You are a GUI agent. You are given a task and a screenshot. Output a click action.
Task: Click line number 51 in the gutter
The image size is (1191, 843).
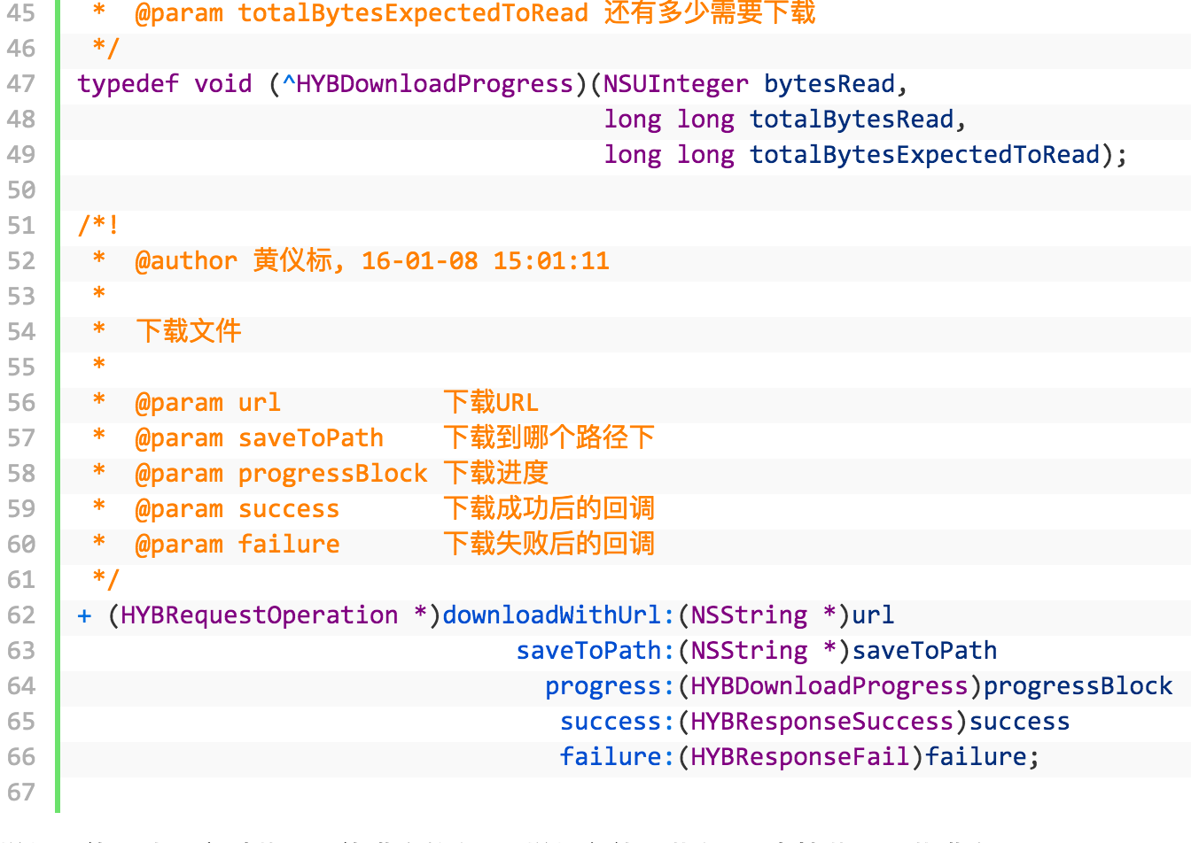click(x=21, y=226)
